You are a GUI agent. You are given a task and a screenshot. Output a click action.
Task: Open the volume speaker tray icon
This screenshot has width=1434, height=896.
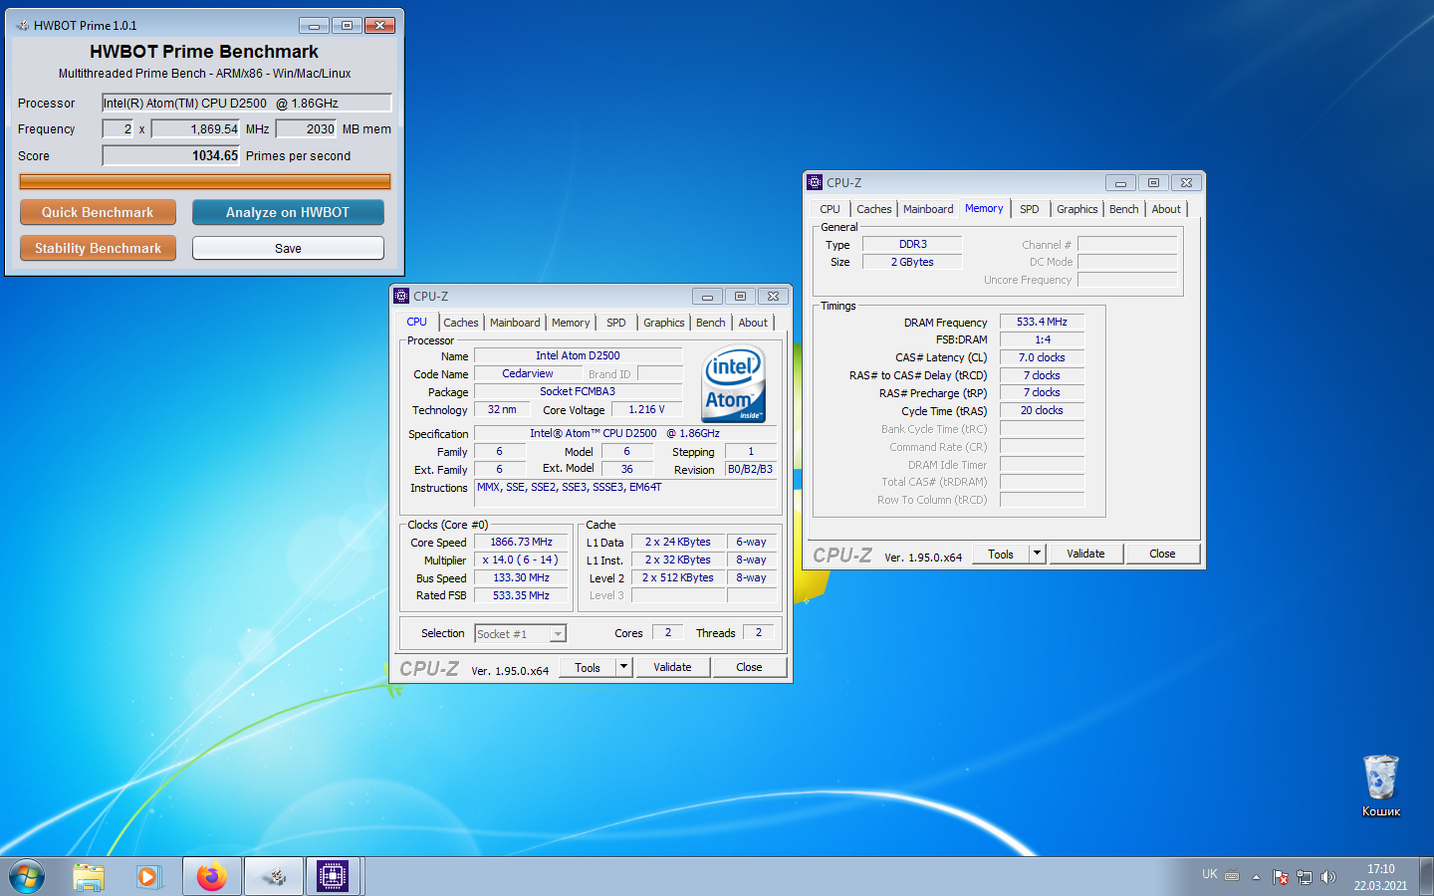click(x=1328, y=877)
